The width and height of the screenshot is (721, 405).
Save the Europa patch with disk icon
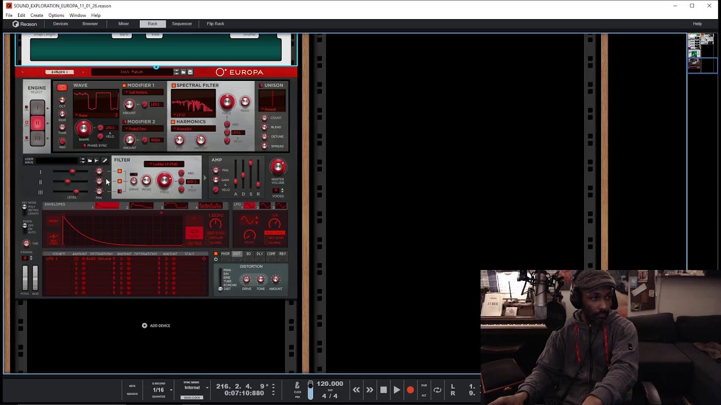click(x=190, y=72)
